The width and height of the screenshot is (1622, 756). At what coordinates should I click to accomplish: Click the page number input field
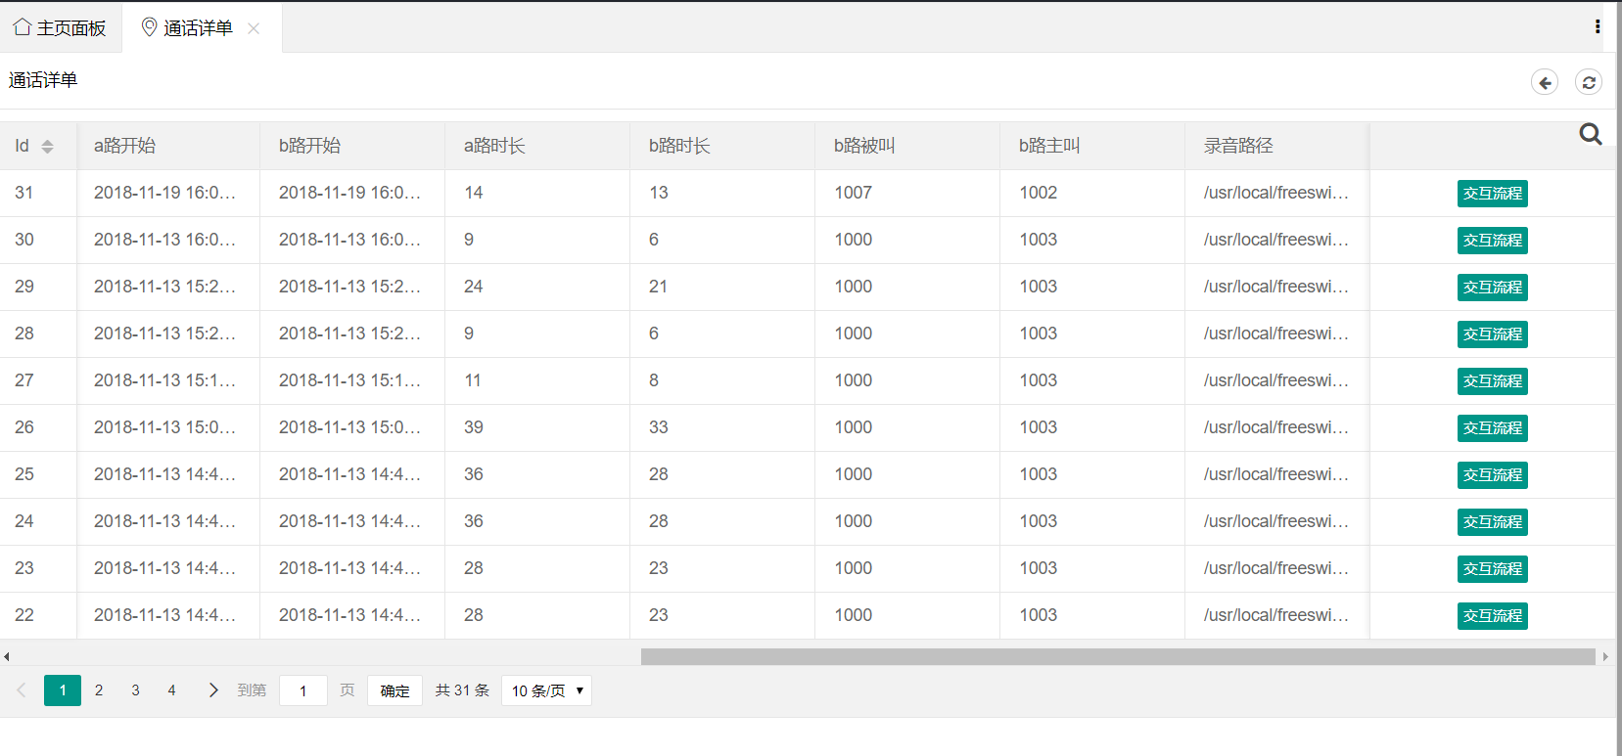click(303, 690)
